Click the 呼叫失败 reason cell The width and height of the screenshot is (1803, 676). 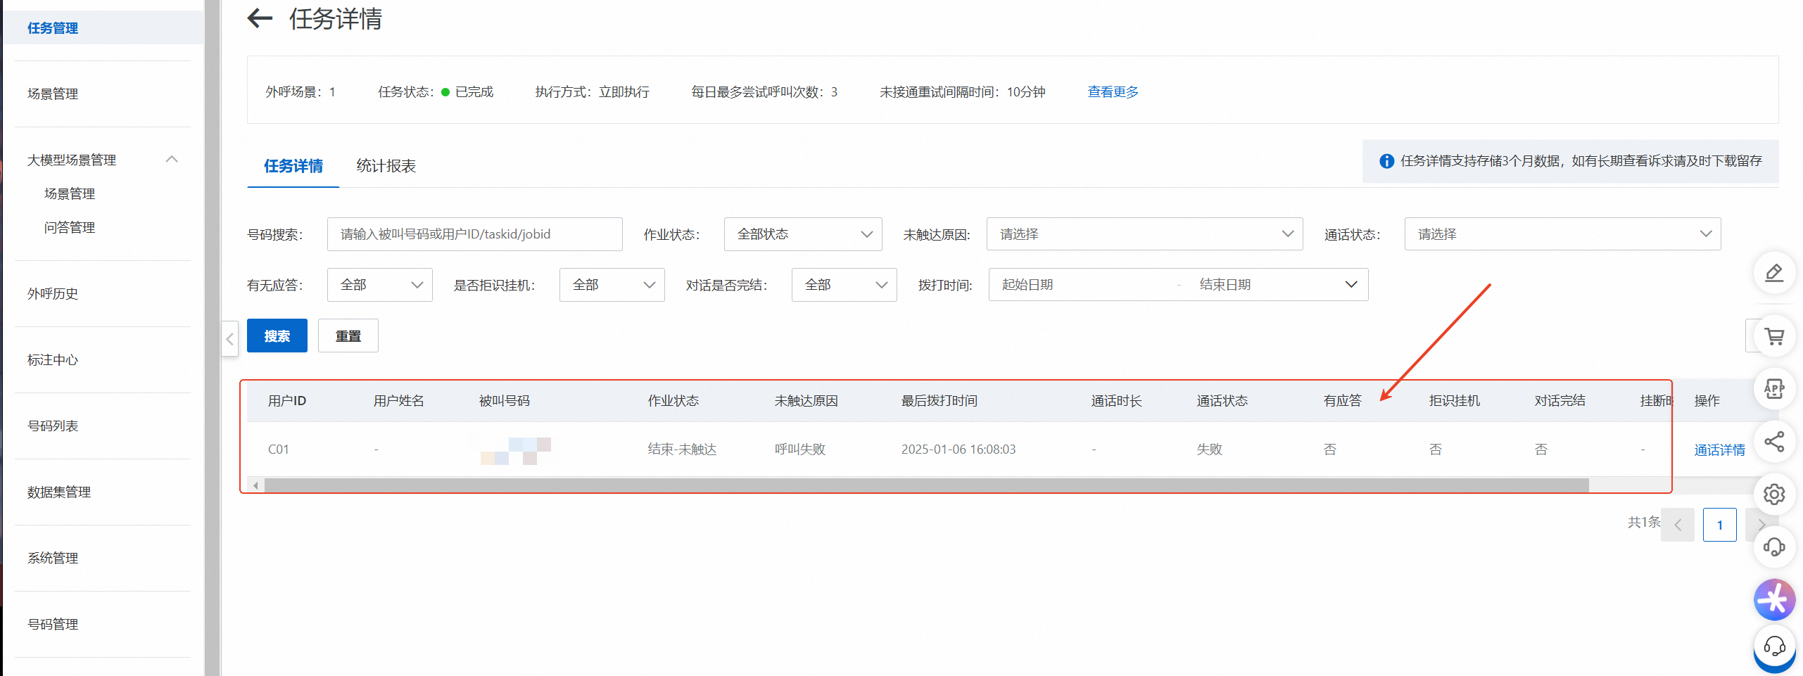(x=800, y=449)
